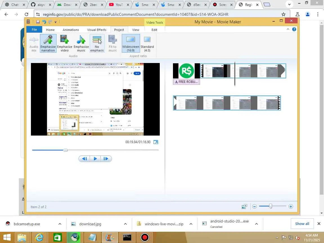This screenshot has width=324, height=243.
Task: Bookmark this page with the star icon
Action: point(283,14)
